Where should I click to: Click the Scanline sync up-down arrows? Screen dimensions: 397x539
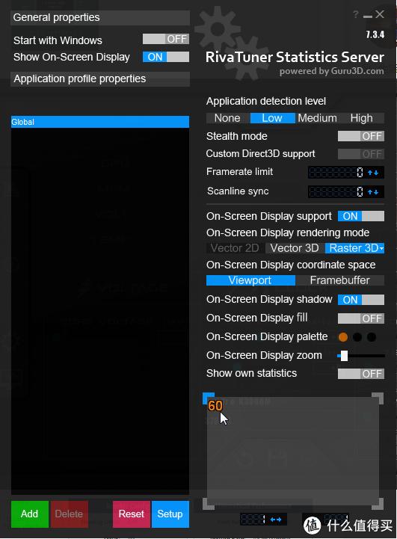(373, 192)
